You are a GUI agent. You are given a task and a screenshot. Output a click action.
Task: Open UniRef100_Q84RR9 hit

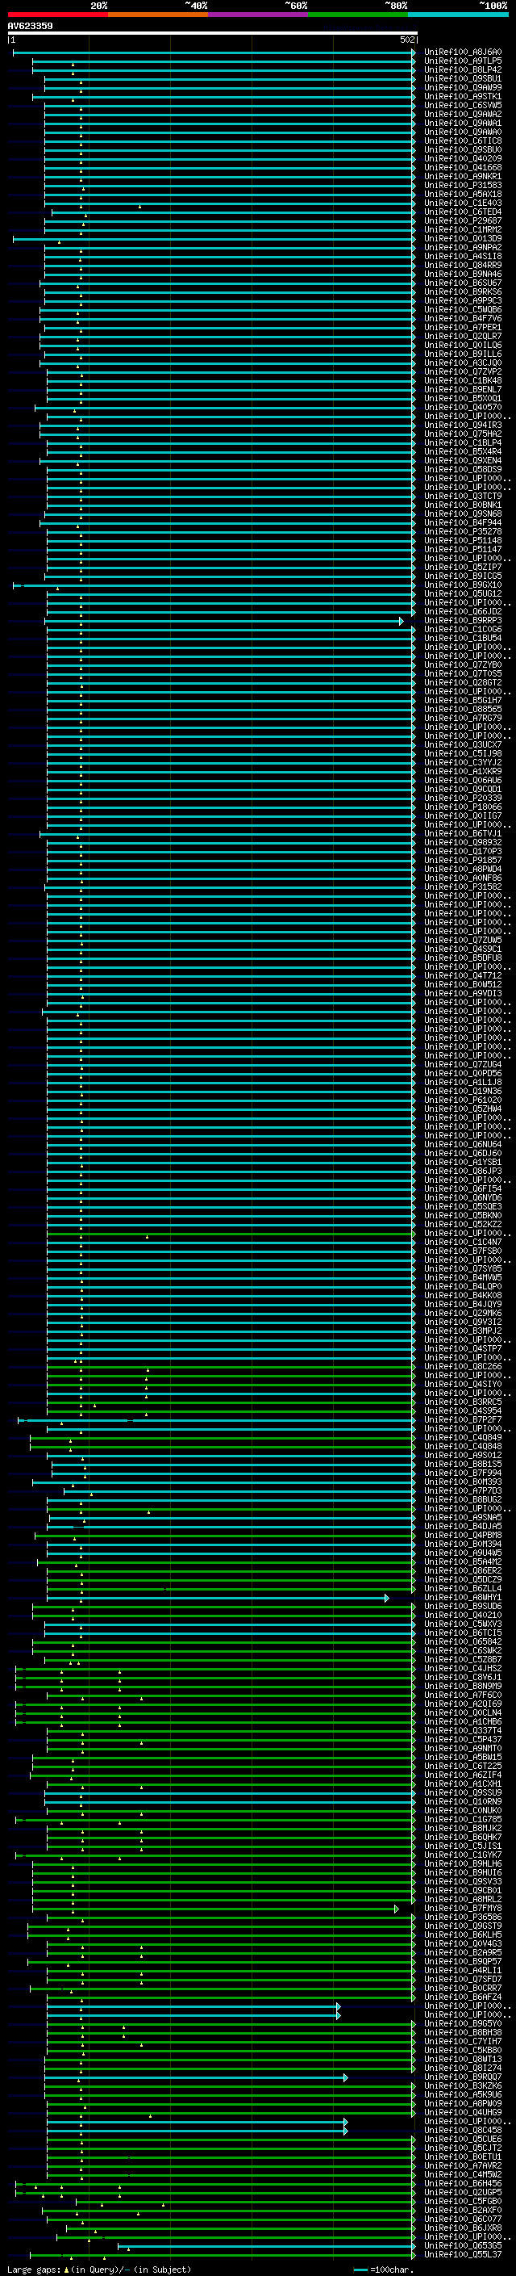pos(463,265)
